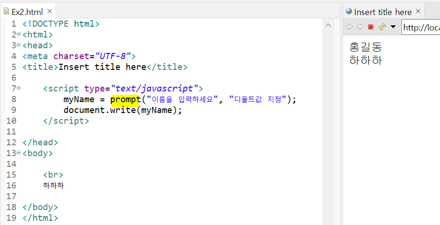Click the closing </head> tag on line 12
440x225 pixels.
[x=40, y=142]
